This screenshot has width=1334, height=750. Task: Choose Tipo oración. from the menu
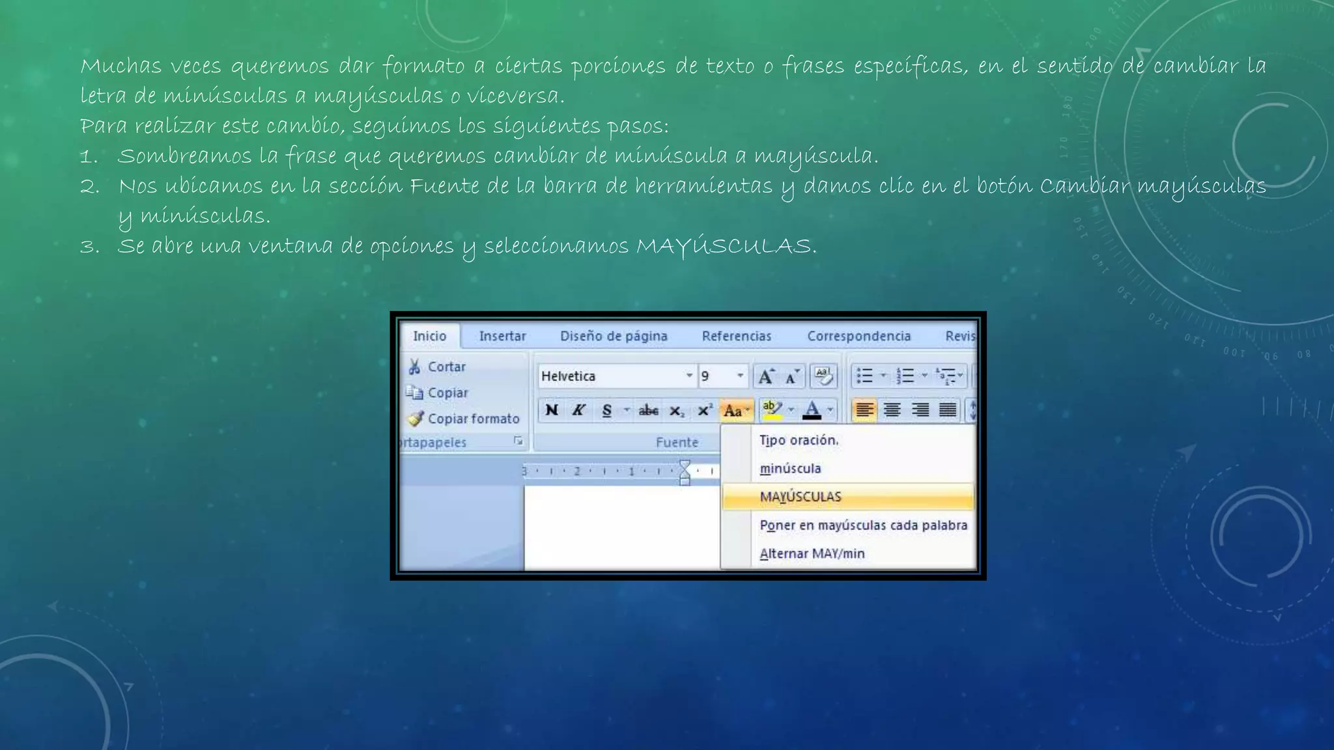point(848,440)
